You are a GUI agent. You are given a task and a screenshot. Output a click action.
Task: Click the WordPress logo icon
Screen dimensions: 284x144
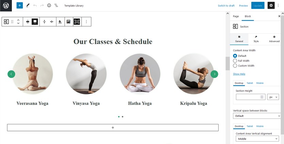click(6, 6)
